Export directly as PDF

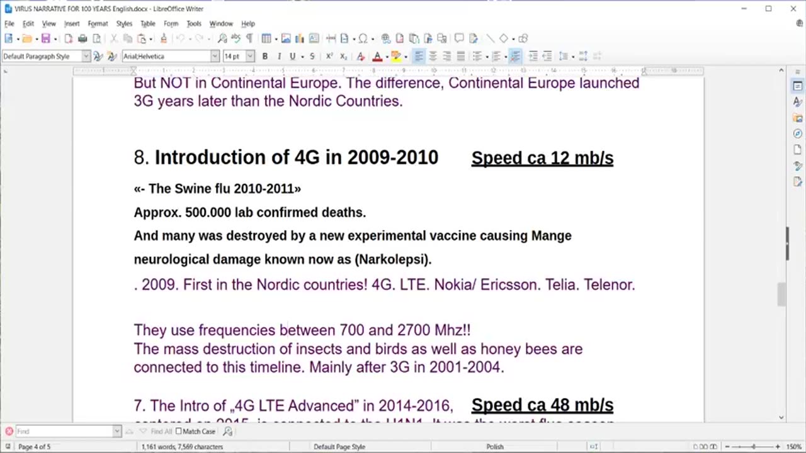click(x=69, y=38)
